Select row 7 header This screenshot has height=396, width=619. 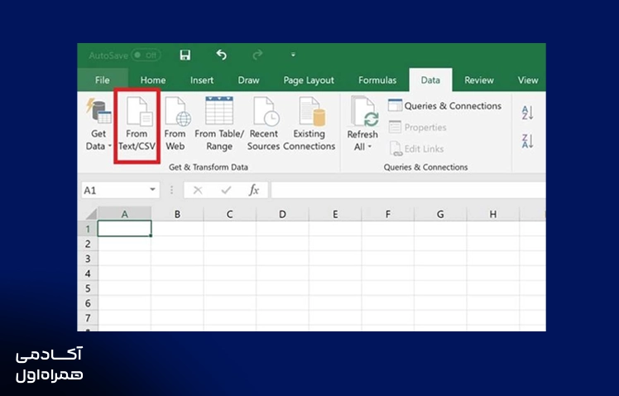pyautogui.click(x=88, y=318)
